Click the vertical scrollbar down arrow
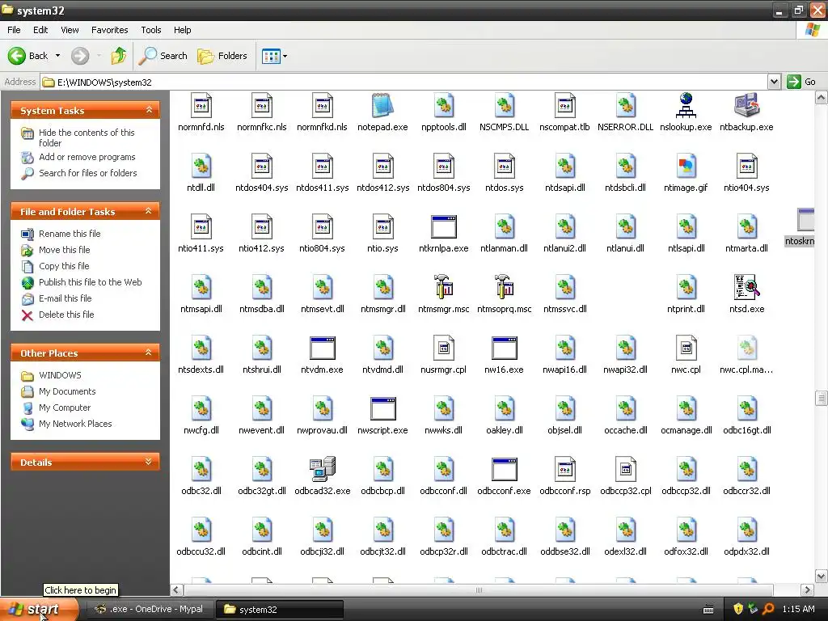This screenshot has height=621, width=828. 822,576
